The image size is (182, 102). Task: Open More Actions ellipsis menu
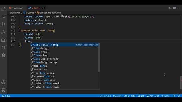[179, 8]
